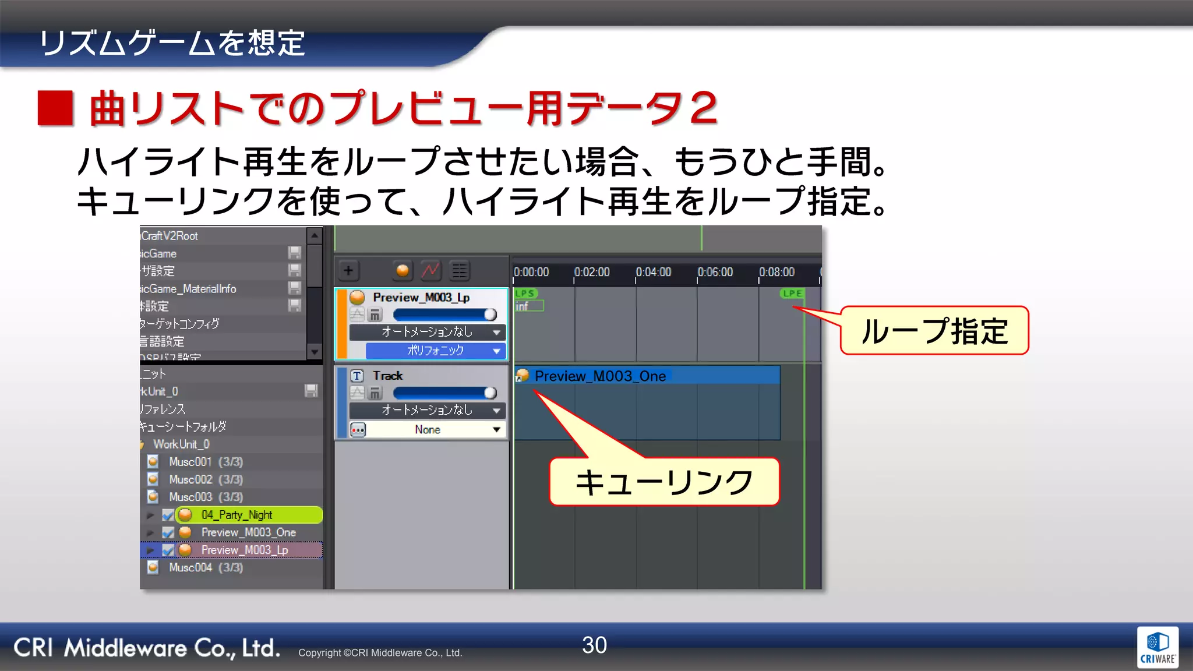The width and height of the screenshot is (1193, 671).
Task: Click the T icon on Track row
Action: click(357, 376)
